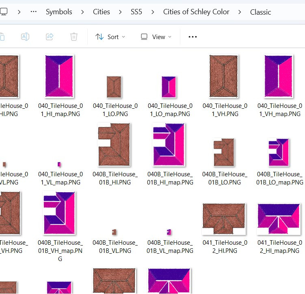This screenshot has height=294, width=305.
Task: Open the See more three-dots menu
Action: (193, 37)
